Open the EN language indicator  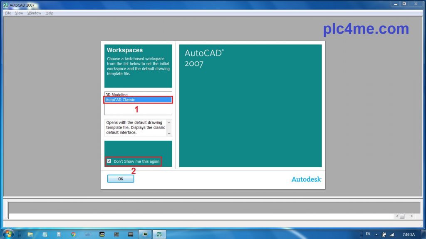tap(368, 234)
